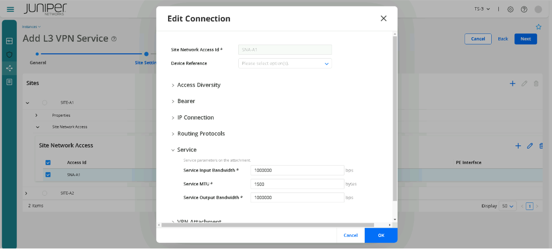Click help icon beside Add L3 VPN Service
Viewport: 552px width, 249px height.
(114, 39)
